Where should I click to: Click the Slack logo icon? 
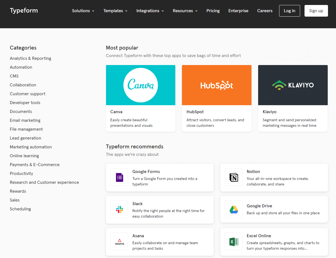(x=119, y=209)
